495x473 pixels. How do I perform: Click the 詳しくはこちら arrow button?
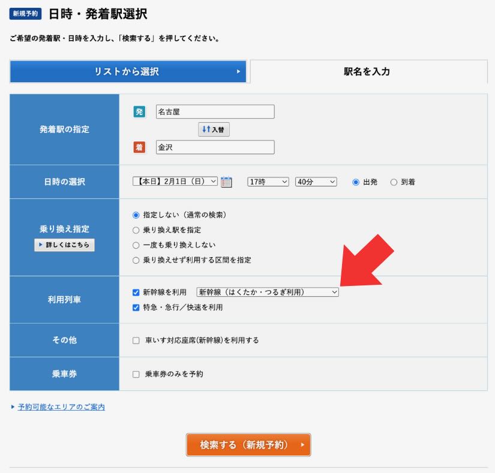(64, 245)
